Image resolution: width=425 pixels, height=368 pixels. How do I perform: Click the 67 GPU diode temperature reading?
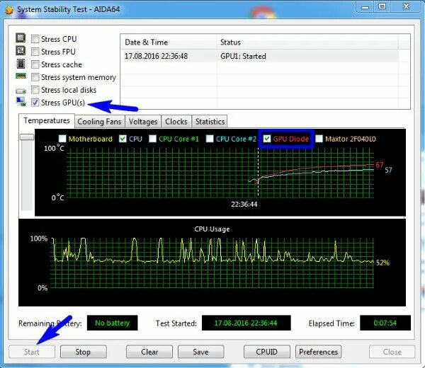click(x=380, y=165)
